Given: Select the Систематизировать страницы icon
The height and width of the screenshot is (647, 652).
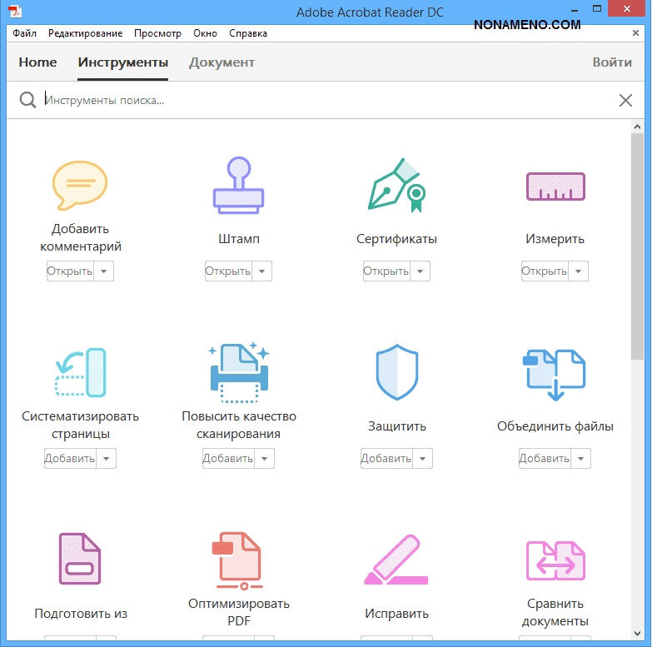Looking at the screenshot, I should pyautogui.click(x=80, y=372).
